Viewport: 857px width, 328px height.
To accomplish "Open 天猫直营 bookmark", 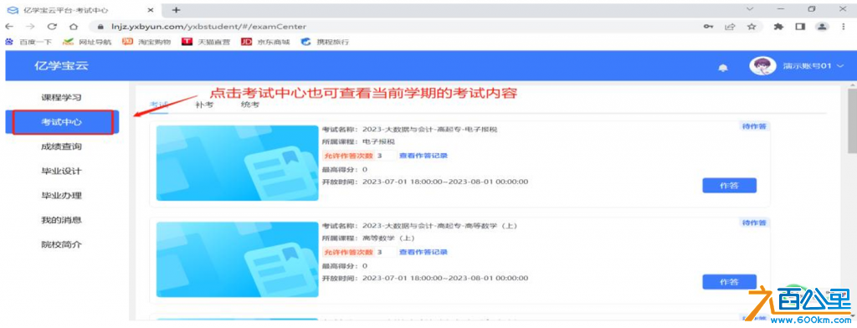I will (x=207, y=42).
